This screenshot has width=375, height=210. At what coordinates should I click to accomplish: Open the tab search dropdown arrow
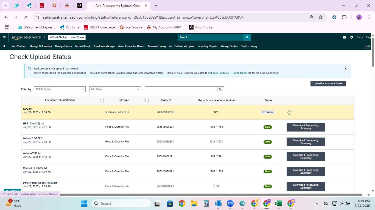tap(5, 5)
